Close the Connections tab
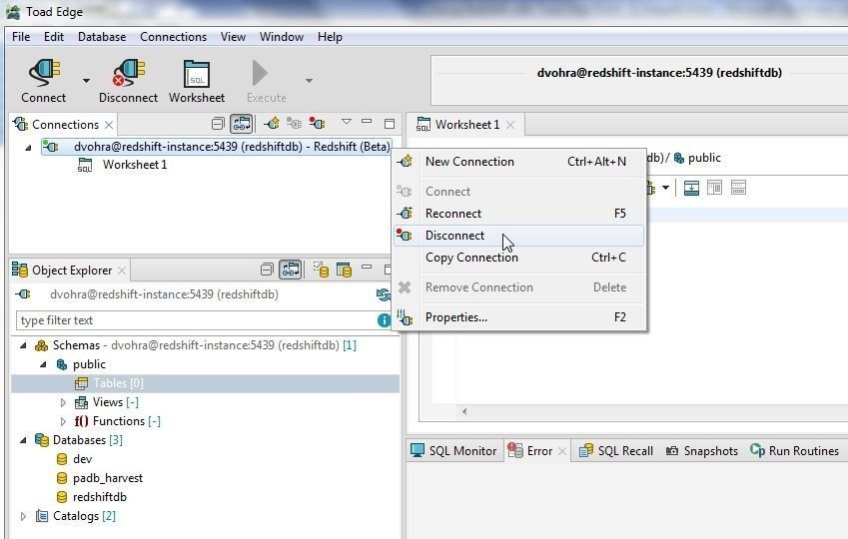848x539 pixels. pos(109,125)
